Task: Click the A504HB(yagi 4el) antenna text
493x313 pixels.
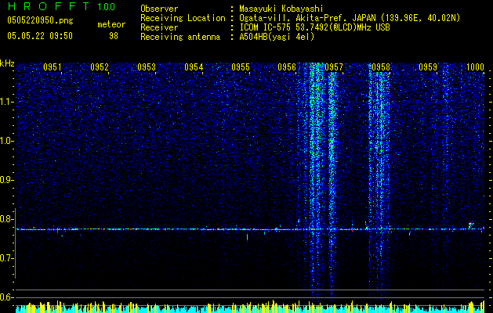Action: pos(277,37)
